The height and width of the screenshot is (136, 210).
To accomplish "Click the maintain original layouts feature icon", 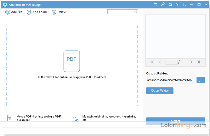I will [75, 118].
